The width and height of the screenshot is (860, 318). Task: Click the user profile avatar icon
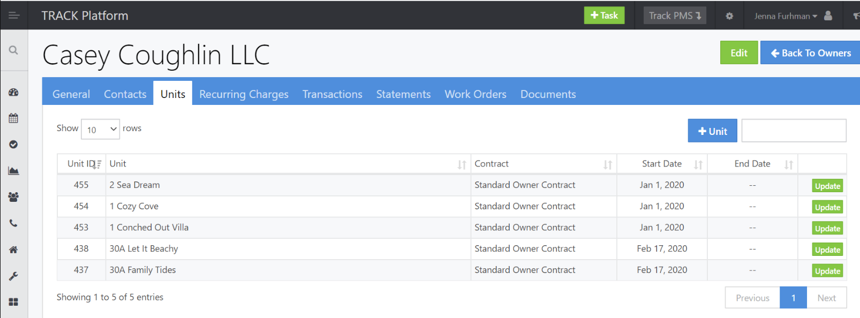click(x=828, y=16)
